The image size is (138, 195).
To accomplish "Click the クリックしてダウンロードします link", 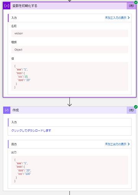I will (31, 131).
